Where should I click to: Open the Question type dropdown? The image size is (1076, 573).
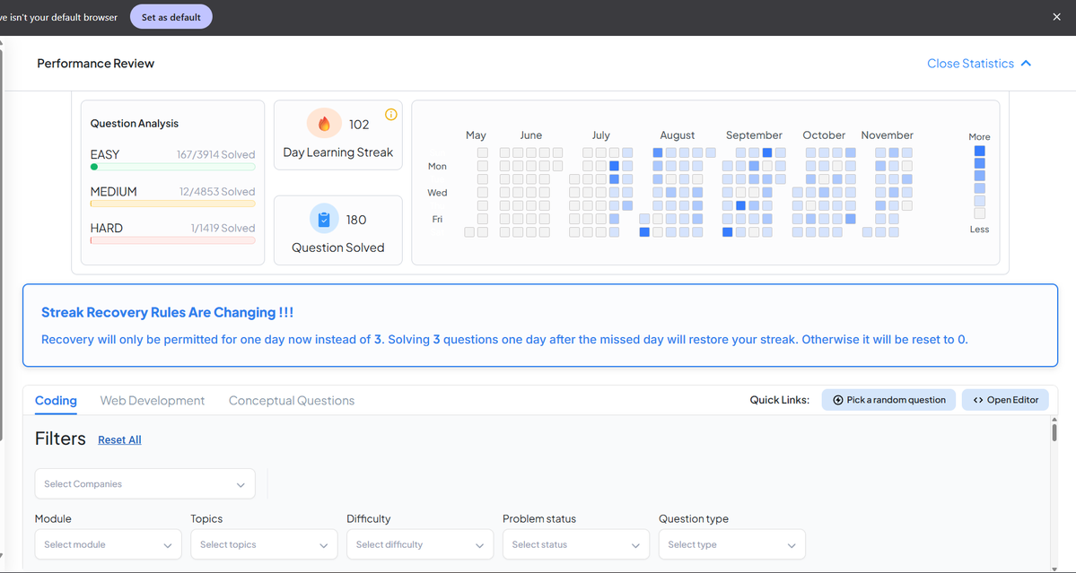(x=731, y=544)
